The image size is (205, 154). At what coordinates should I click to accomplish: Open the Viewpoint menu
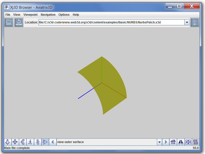[30, 15]
